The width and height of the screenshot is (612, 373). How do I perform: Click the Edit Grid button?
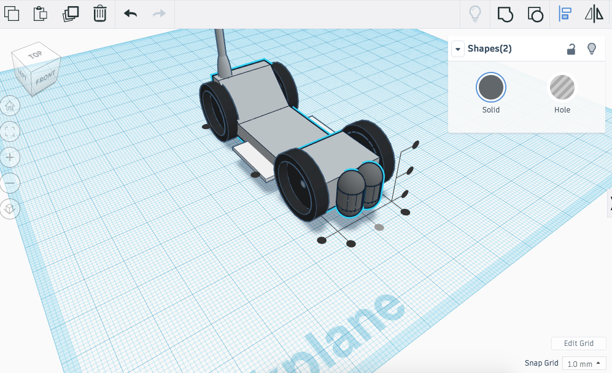[578, 344]
